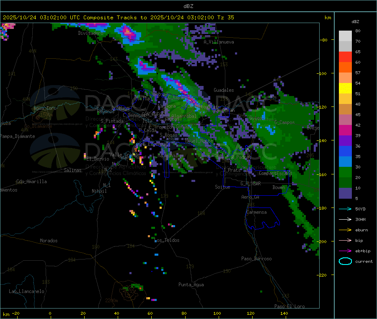Screen dimensions: 377x319
Task: Select the red 60 dBZ color swatch
Action: (345, 57)
